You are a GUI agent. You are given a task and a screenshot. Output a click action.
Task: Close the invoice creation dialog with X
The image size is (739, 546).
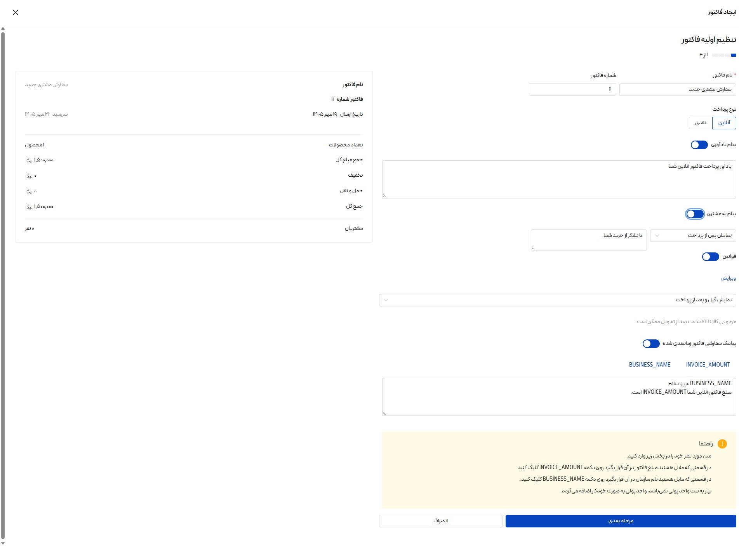click(16, 12)
